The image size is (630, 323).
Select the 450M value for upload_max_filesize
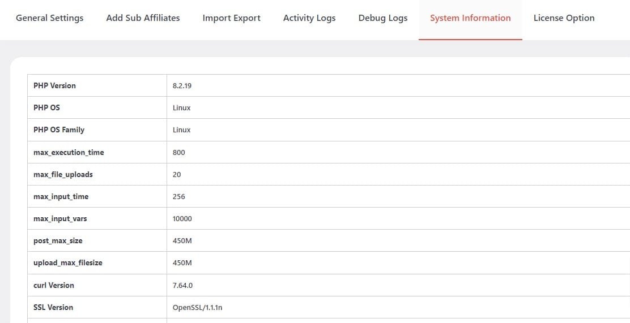click(182, 263)
